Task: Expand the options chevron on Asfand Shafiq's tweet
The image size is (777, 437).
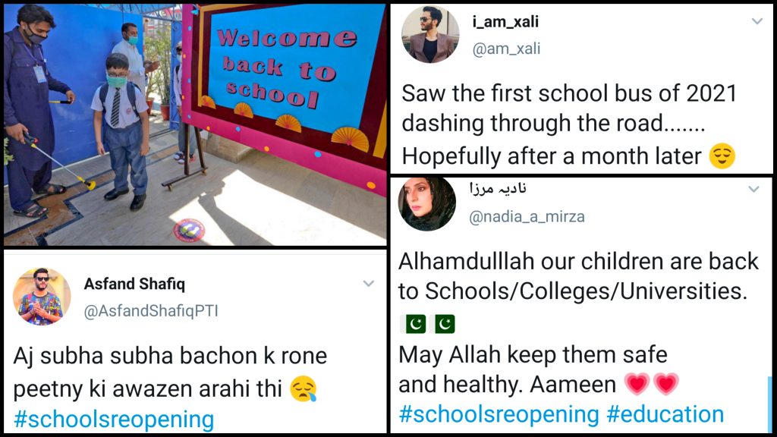Action: point(368,284)
